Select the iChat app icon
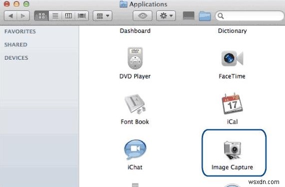Screen dimensions: 285x187 click(135, 150)
